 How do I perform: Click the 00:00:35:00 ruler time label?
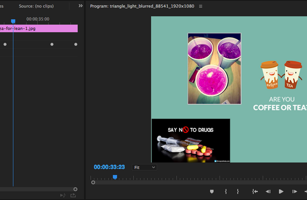[x=38, y=19]
